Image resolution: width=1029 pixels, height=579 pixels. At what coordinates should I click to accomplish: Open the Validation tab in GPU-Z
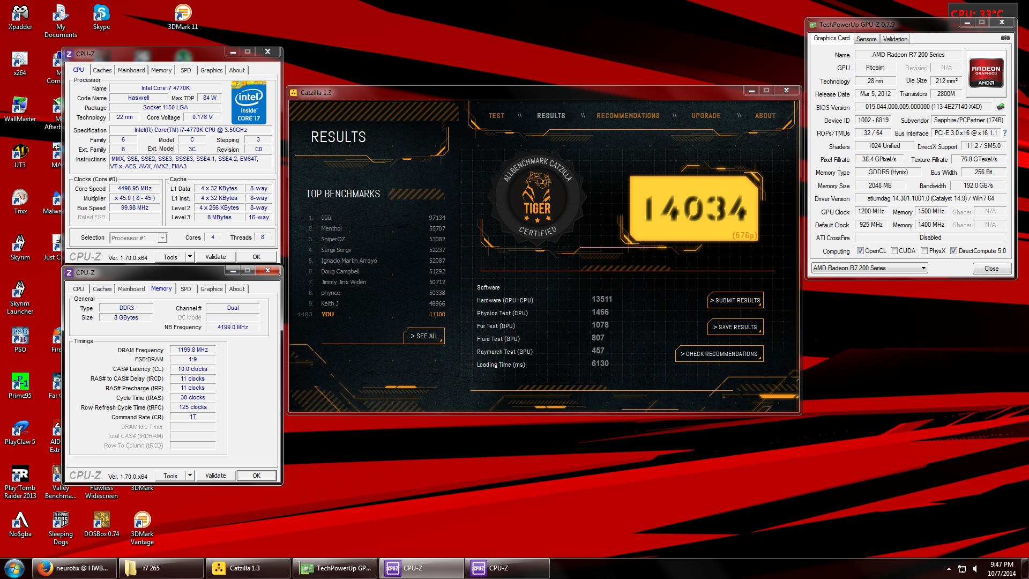pyautogui.click(x=895, y=39)
